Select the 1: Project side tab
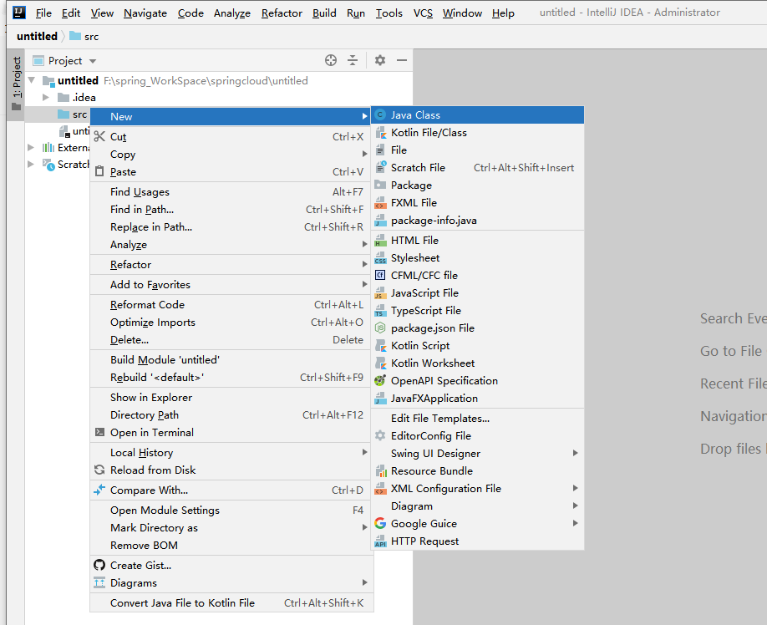 [x=16, y=79]
